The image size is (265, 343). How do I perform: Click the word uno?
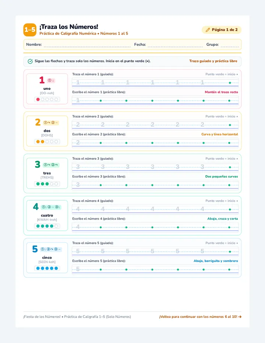click(47, 89)
